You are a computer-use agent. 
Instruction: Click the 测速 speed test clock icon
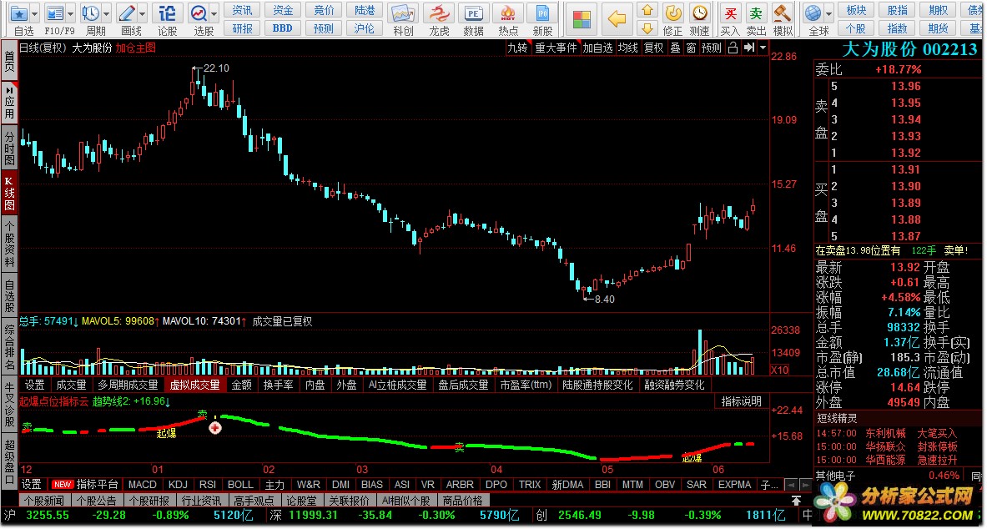(699, 13)
